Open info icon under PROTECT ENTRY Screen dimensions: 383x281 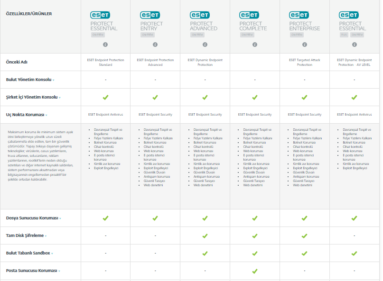(x=155, y=45)
